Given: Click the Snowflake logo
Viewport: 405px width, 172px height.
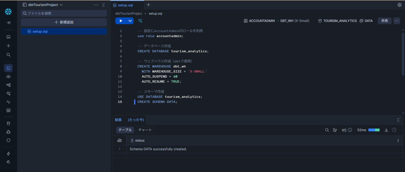Looking at the screenshot, I should 8,12.
